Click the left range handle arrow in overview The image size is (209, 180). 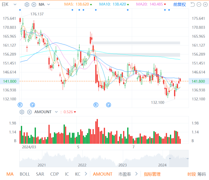tap(170, 158)
